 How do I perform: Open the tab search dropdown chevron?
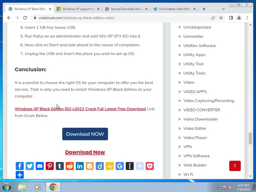click(223, 9)
